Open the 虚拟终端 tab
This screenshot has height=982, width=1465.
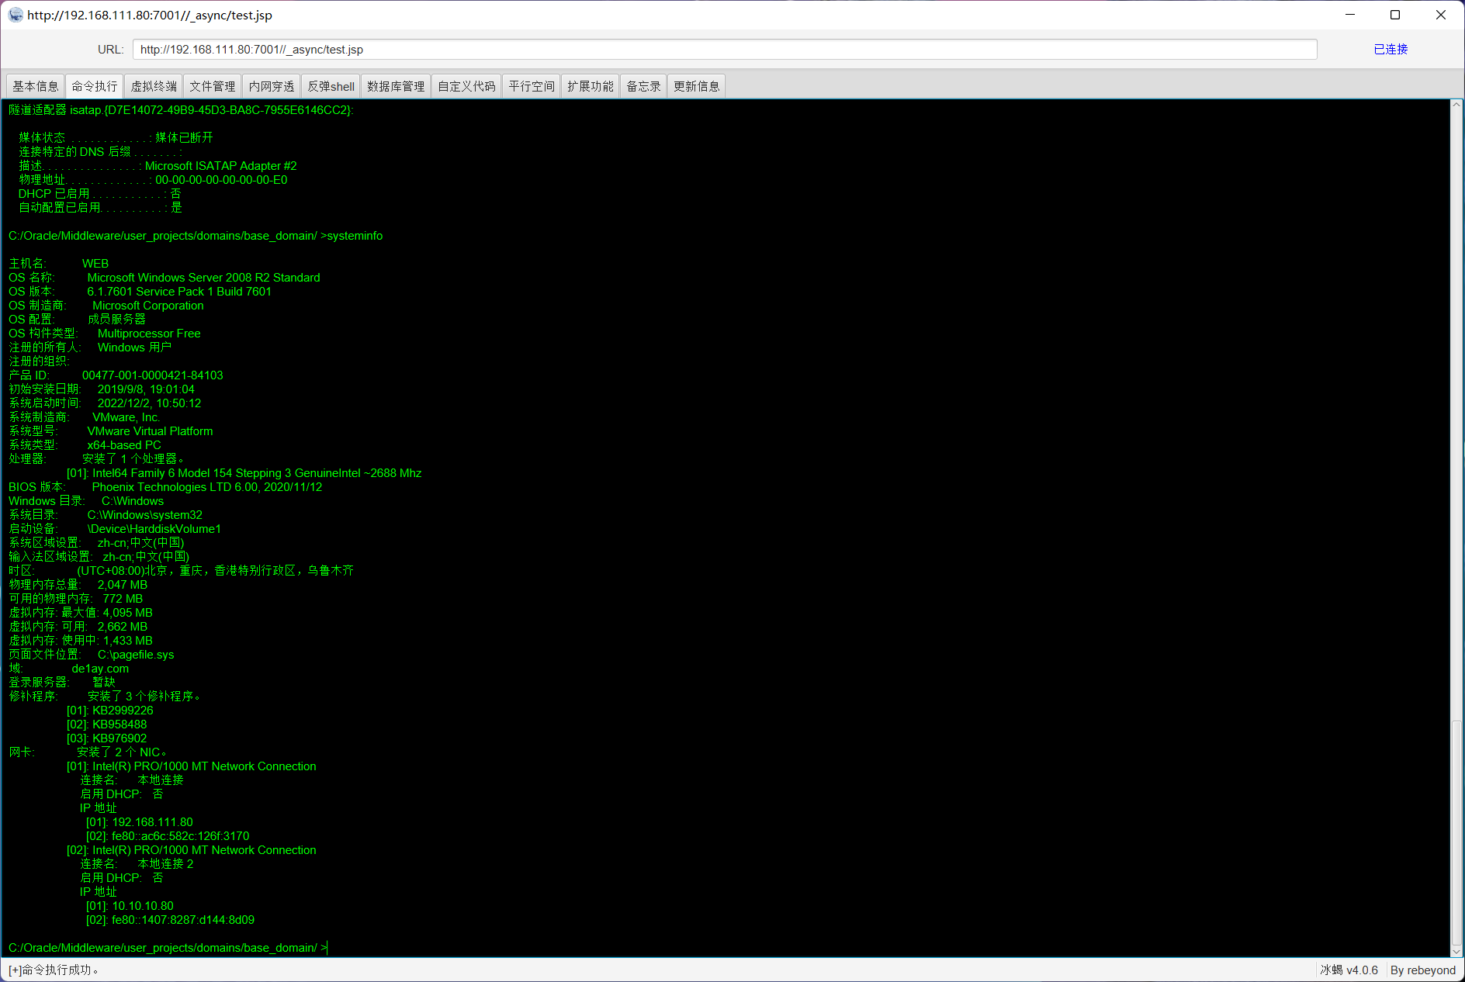point(154,86)
